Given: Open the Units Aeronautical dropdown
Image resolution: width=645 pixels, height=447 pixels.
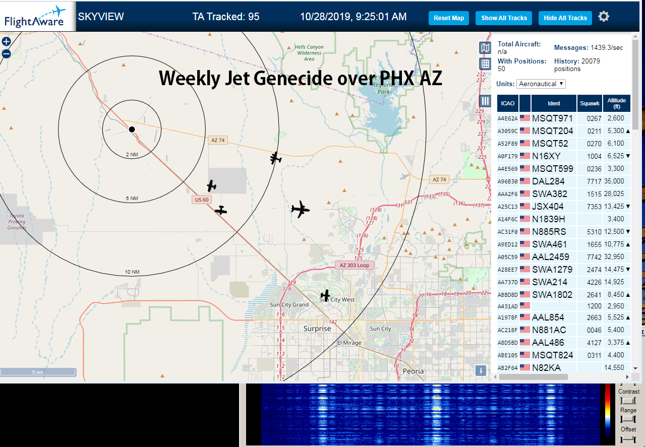Looking at the screenshot, I should point(541,84).
